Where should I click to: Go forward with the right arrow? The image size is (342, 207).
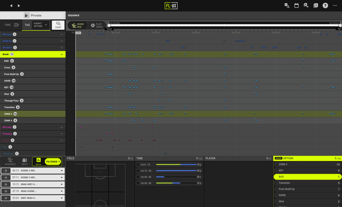coord(19,6)
